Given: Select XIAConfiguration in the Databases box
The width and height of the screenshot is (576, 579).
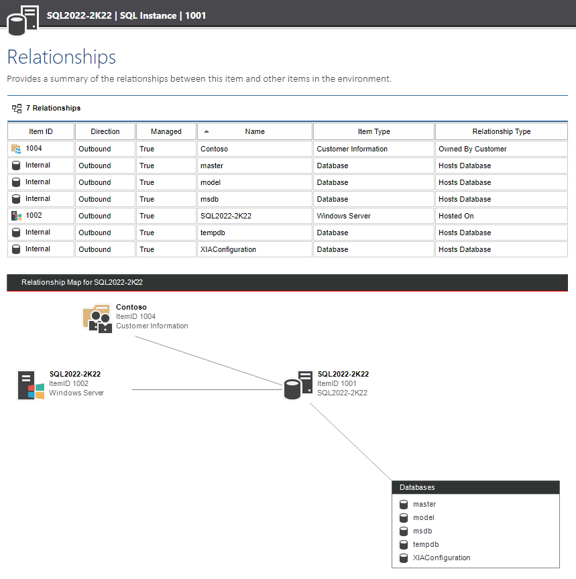Looking at the screenshot, I should pyautogui.click(x=441, y=558).
